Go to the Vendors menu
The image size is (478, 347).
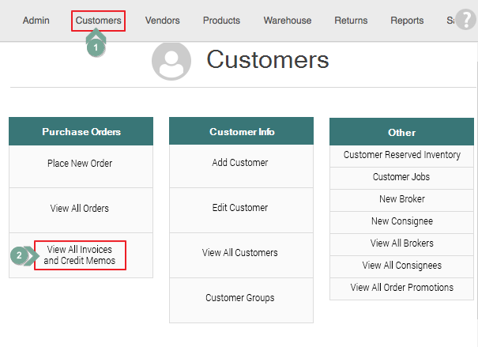tap(162, 21)
